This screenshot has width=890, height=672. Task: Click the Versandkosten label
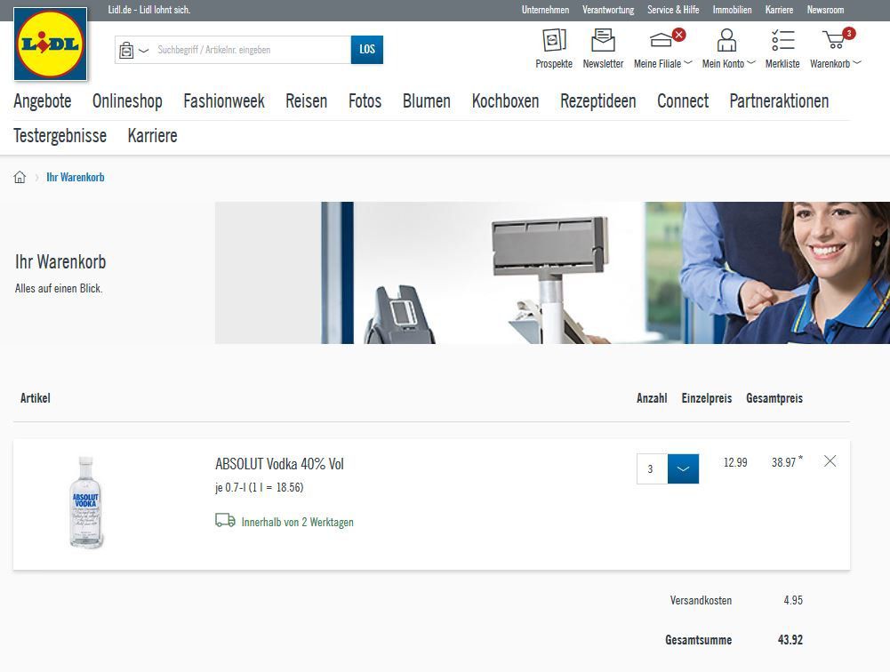701,600
